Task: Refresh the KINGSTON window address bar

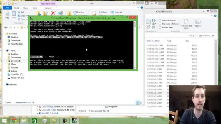Action: (x=193, y=36)
